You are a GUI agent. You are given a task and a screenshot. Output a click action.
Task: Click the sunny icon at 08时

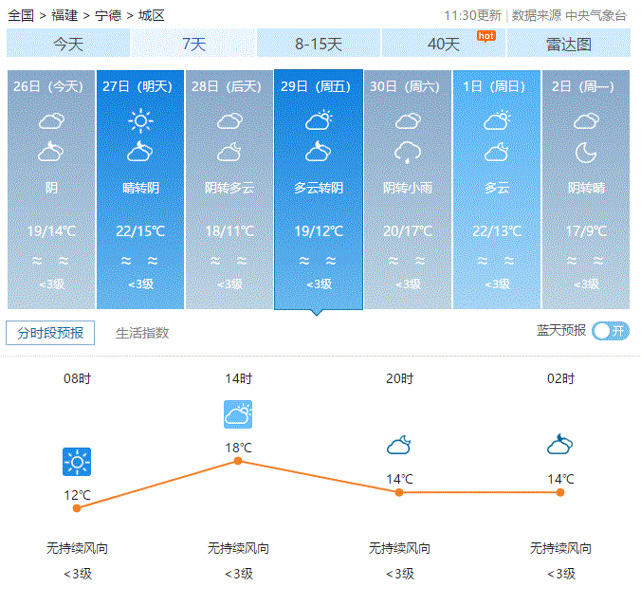pos(77,462)
